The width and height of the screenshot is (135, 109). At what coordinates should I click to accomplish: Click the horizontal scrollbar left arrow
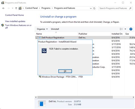coord(36,97)
